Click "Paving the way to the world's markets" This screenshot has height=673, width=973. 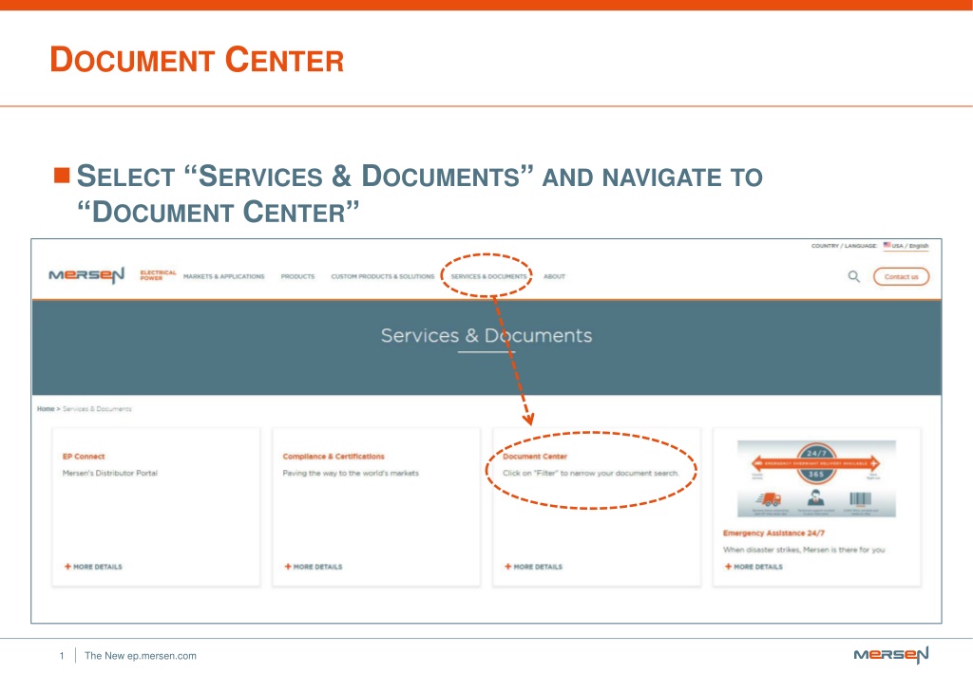pos(351,473)
